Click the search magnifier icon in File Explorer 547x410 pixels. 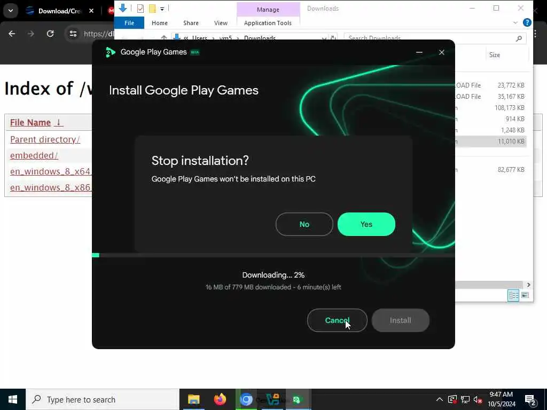519,38
